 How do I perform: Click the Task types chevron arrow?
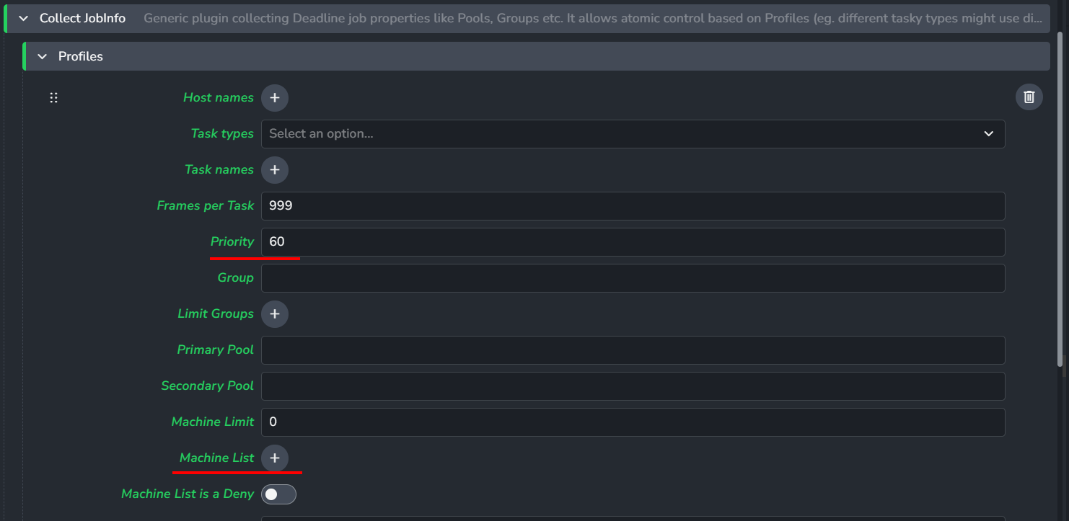(x=988, y=134)
